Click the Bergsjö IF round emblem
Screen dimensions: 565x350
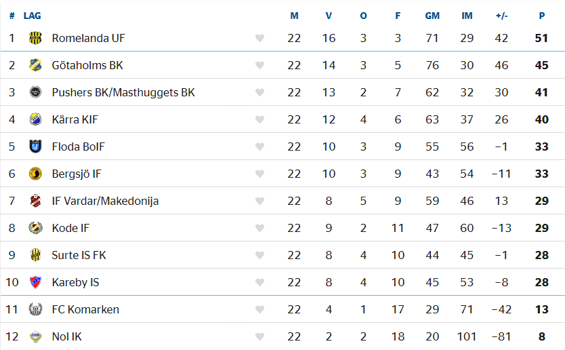[x=35, y=174]
